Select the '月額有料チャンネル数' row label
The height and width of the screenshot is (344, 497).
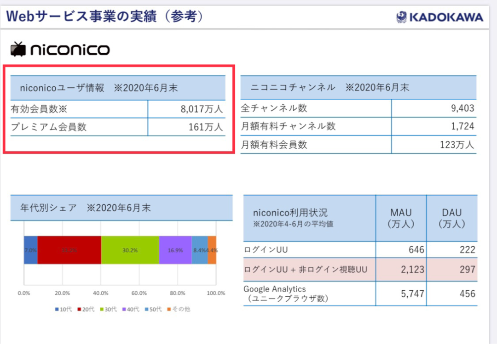tap(288, 126)
